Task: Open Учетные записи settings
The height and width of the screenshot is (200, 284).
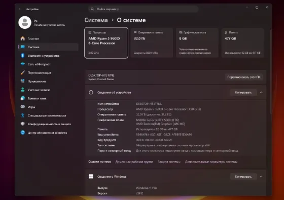Action: pyautogui.click(x=48, y=90)
